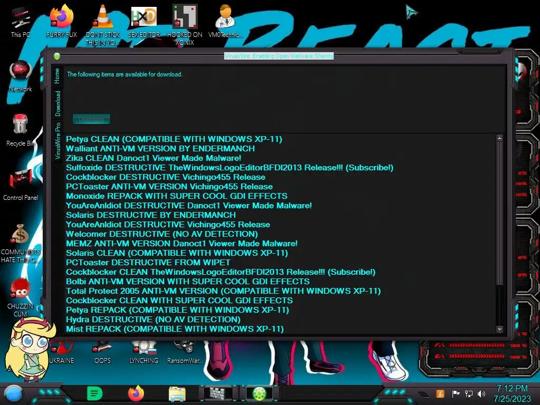Screen dimensions: 540x405
Task: Select 'Petya CLEAN (COMPATIBLE WITH WINDOWS XP-11)'
Action: (174, 139)
